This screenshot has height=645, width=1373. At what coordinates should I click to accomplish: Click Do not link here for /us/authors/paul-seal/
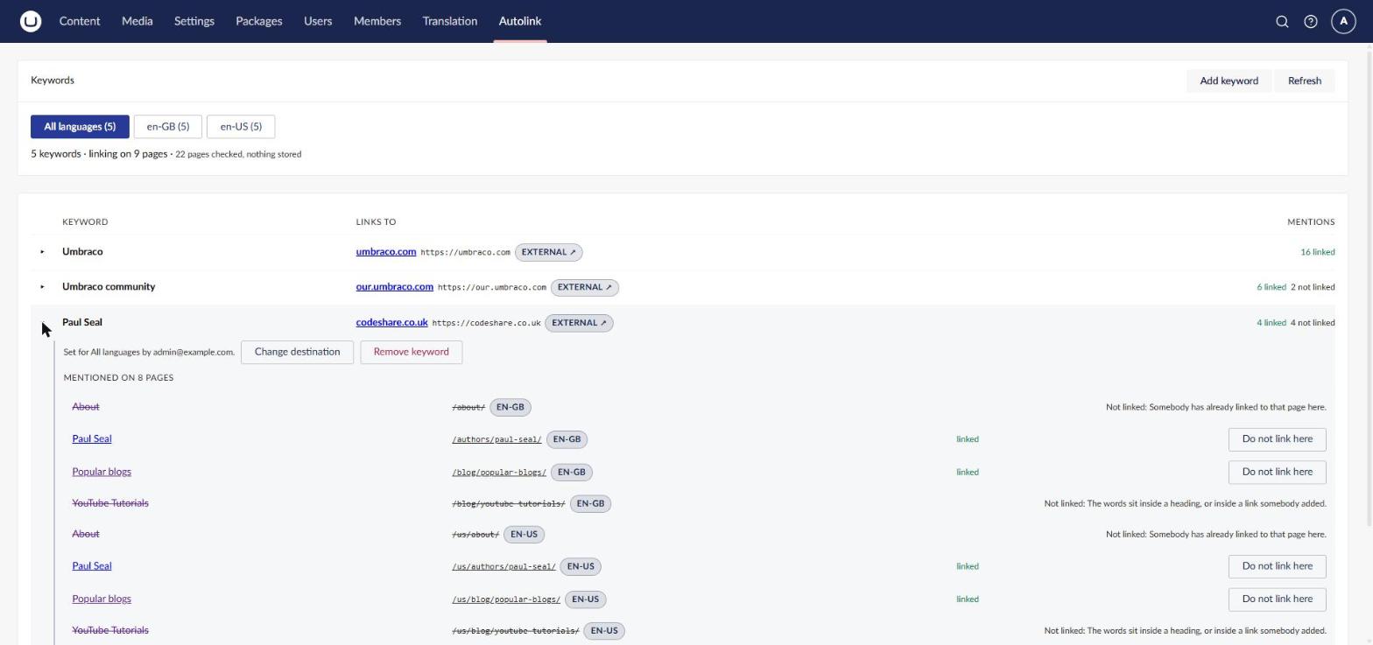[1278, 566]
